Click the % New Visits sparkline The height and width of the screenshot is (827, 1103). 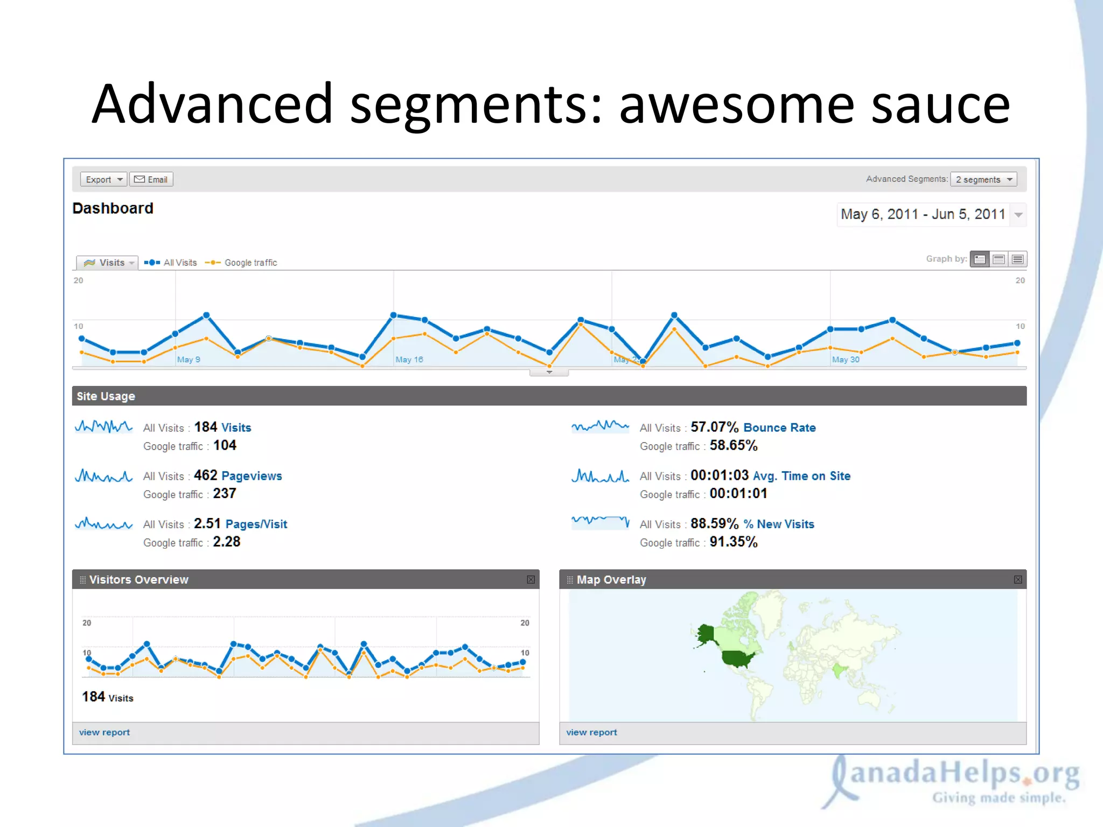coord(600,522)
